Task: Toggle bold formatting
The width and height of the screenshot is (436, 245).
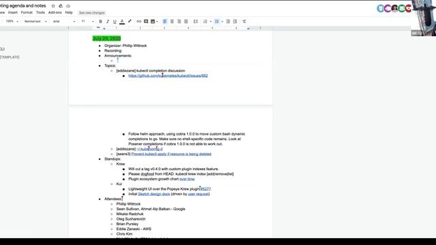Action: point(100,21)
